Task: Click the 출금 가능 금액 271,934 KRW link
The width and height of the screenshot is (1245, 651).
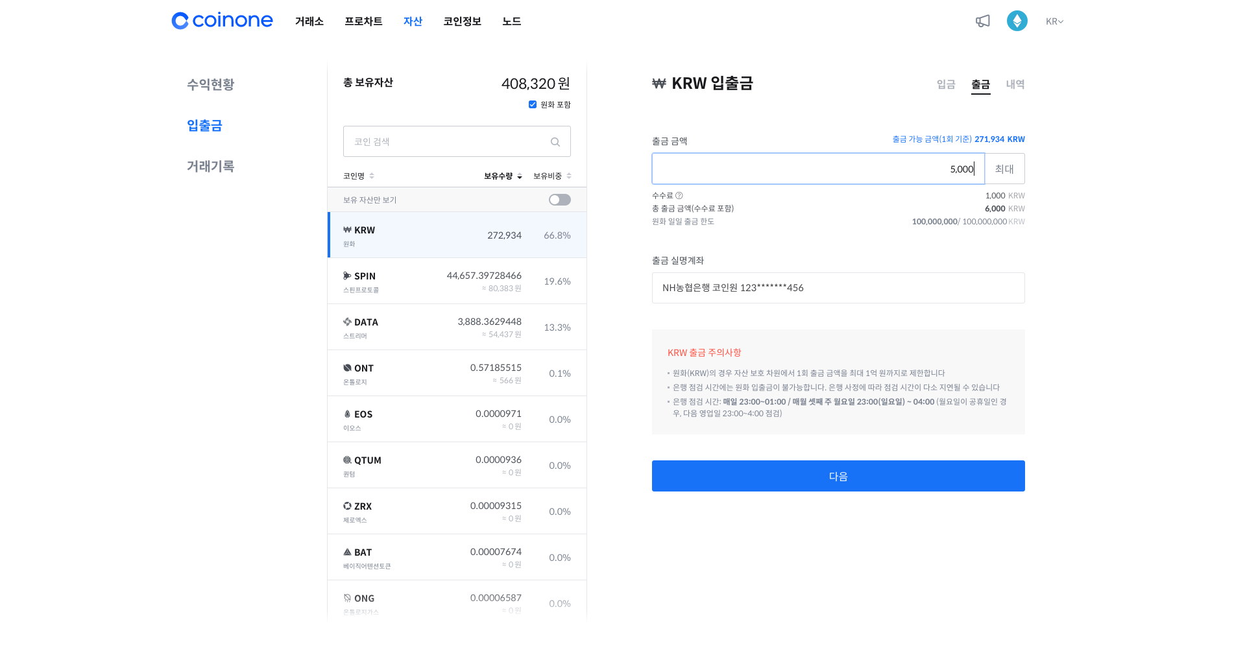Action: (958, 139)
